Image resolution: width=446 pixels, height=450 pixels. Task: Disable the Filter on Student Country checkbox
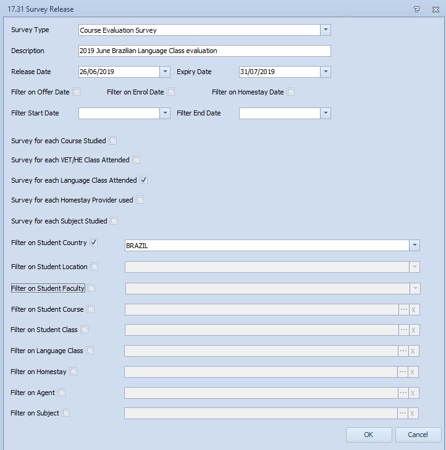[x=94, y=243]
